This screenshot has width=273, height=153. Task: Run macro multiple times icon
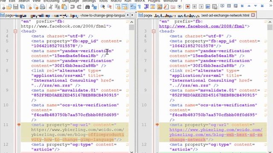[x=208, y=7]
